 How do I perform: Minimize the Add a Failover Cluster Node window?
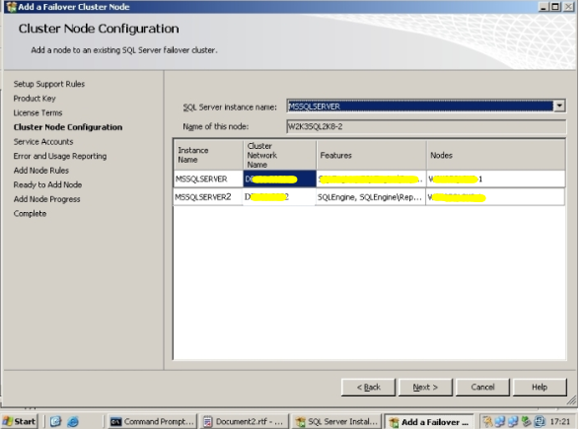point(545,7)
